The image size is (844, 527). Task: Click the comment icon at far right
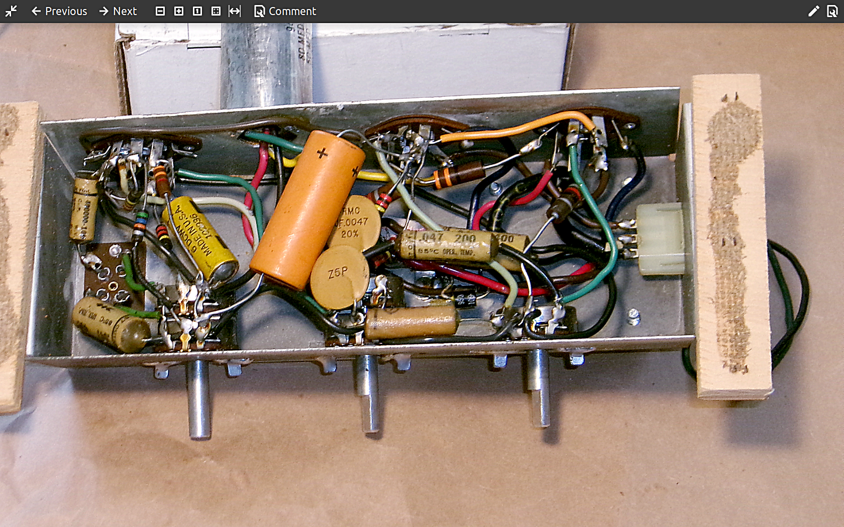pos(832,11)
